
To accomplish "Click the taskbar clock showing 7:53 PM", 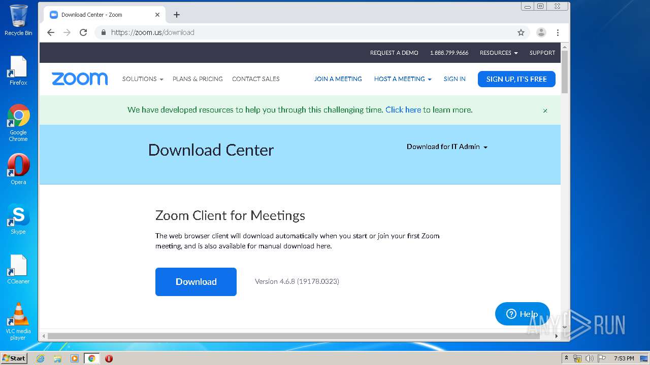I will (x=624, y=358).
